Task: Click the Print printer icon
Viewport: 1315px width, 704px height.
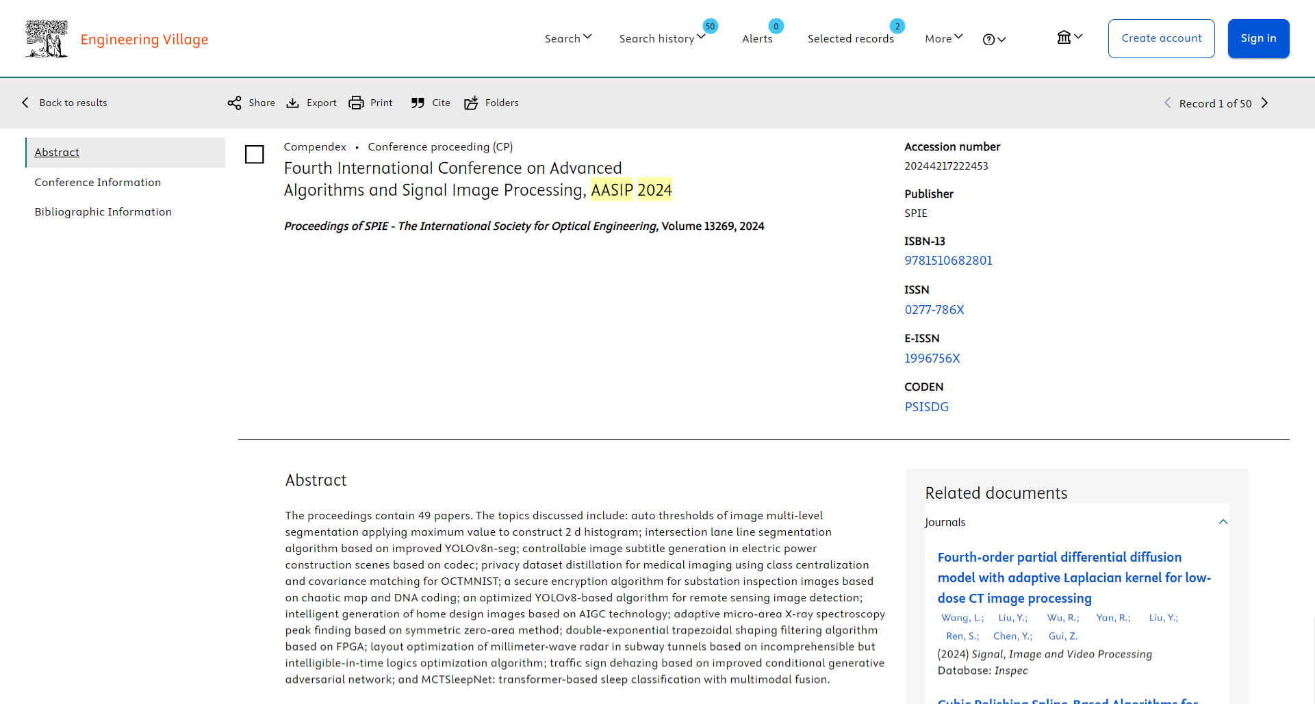Action: click(356, 103)
